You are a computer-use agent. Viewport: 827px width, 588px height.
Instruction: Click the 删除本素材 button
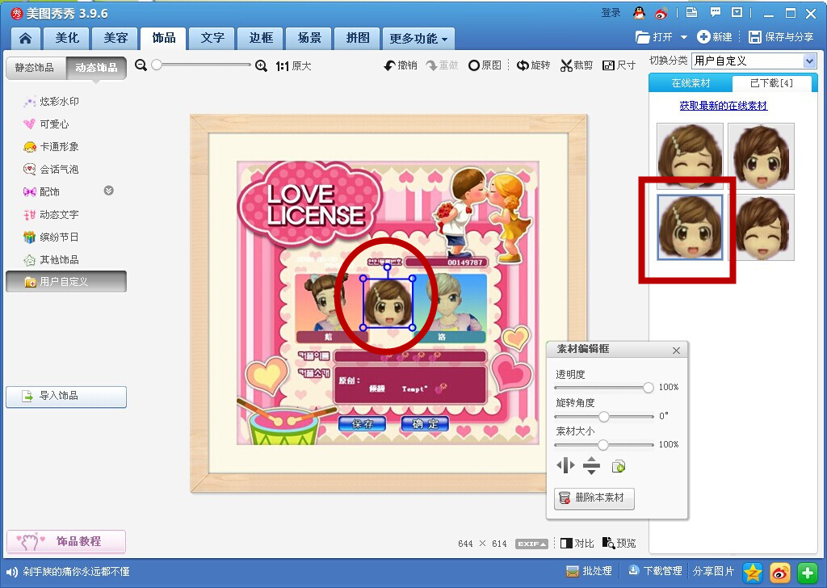coord(594,498)
